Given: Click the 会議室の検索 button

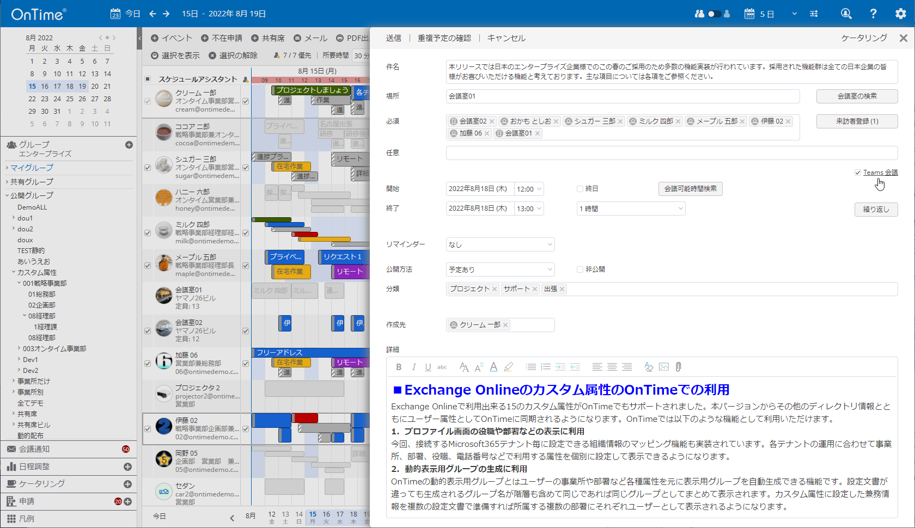Looking at the screenshot, I should coord(857,96).
